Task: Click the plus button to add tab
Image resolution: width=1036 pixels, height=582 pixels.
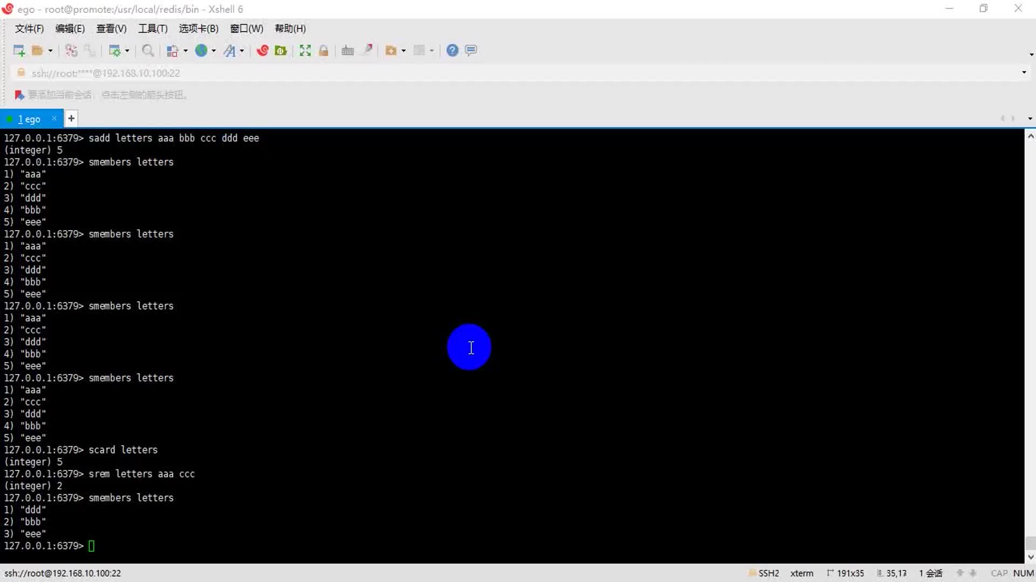Action: (71, 119)
